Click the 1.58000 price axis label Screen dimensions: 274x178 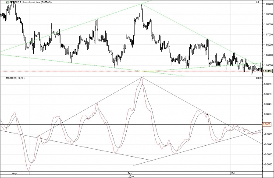268,24
